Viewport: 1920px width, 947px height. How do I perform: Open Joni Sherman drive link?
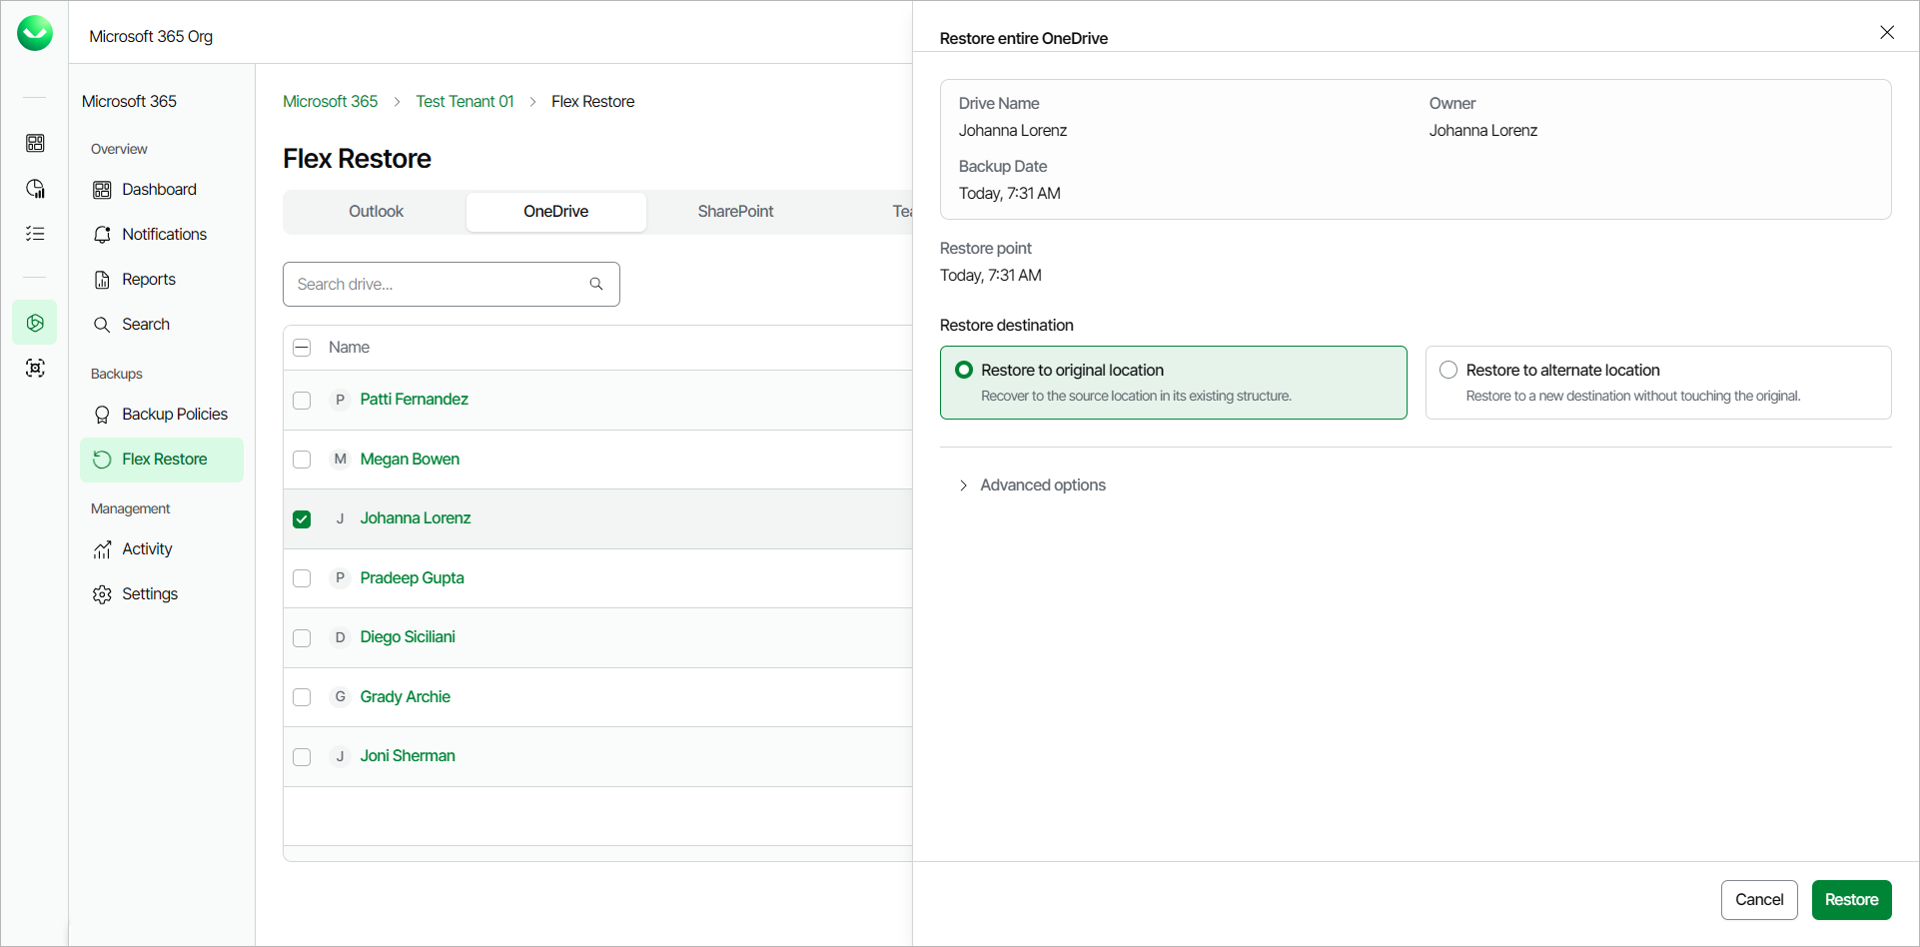(x=408, y=756)
